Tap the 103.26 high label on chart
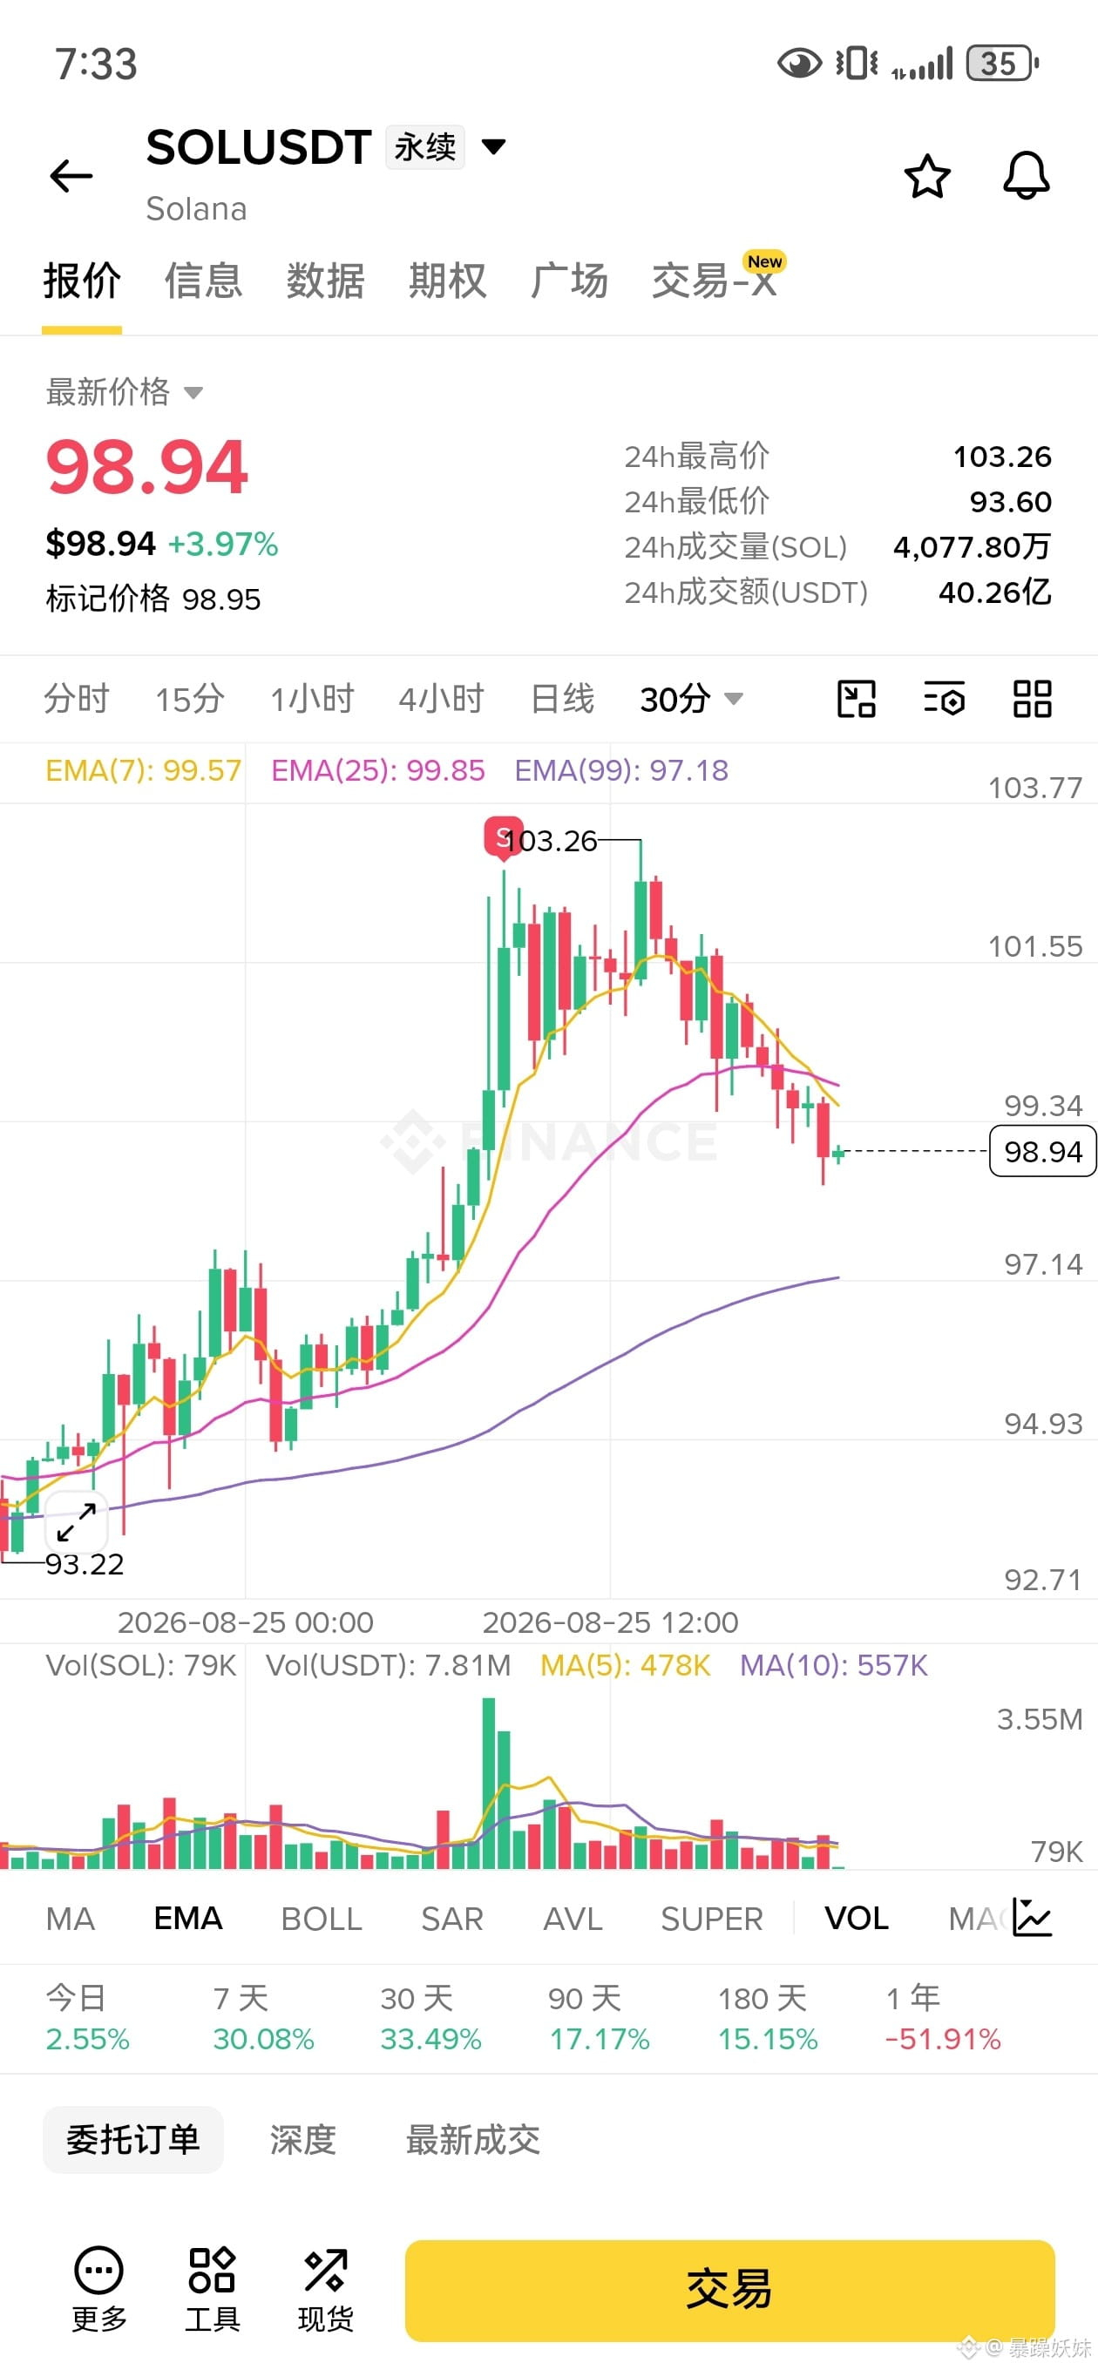The width and height of the screenshot is (1098, 2370). [x=551, y=841]
